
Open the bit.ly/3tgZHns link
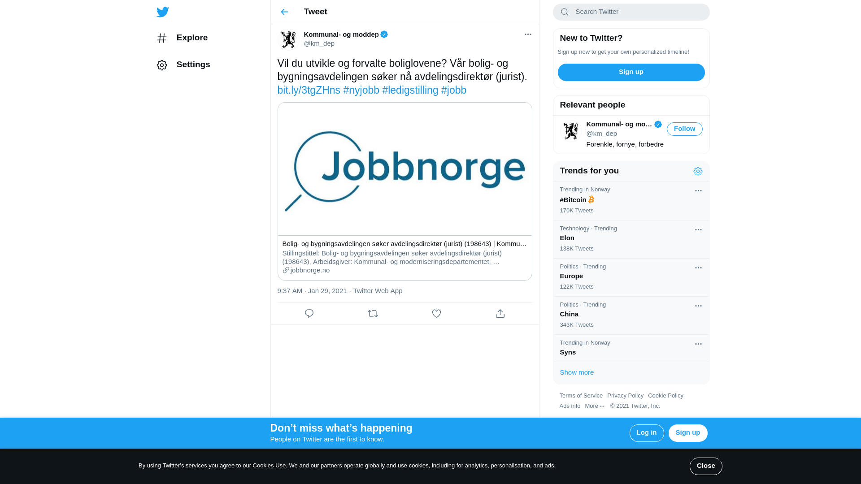[309, 91]
